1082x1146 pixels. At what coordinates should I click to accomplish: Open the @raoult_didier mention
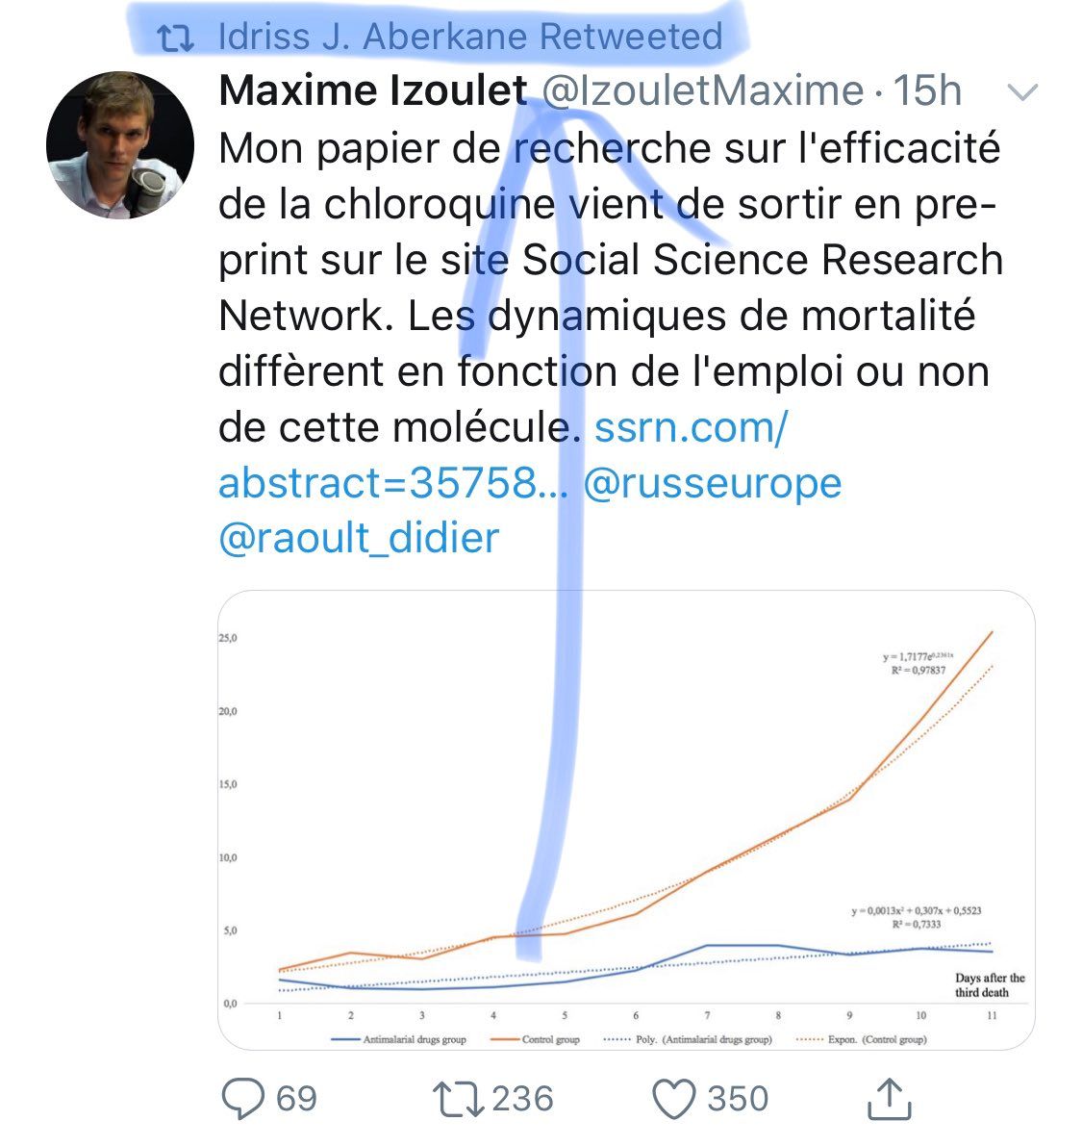click(359, 539)
